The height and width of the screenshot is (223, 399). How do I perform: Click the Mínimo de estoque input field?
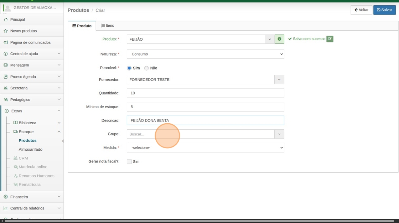point(205,107)
